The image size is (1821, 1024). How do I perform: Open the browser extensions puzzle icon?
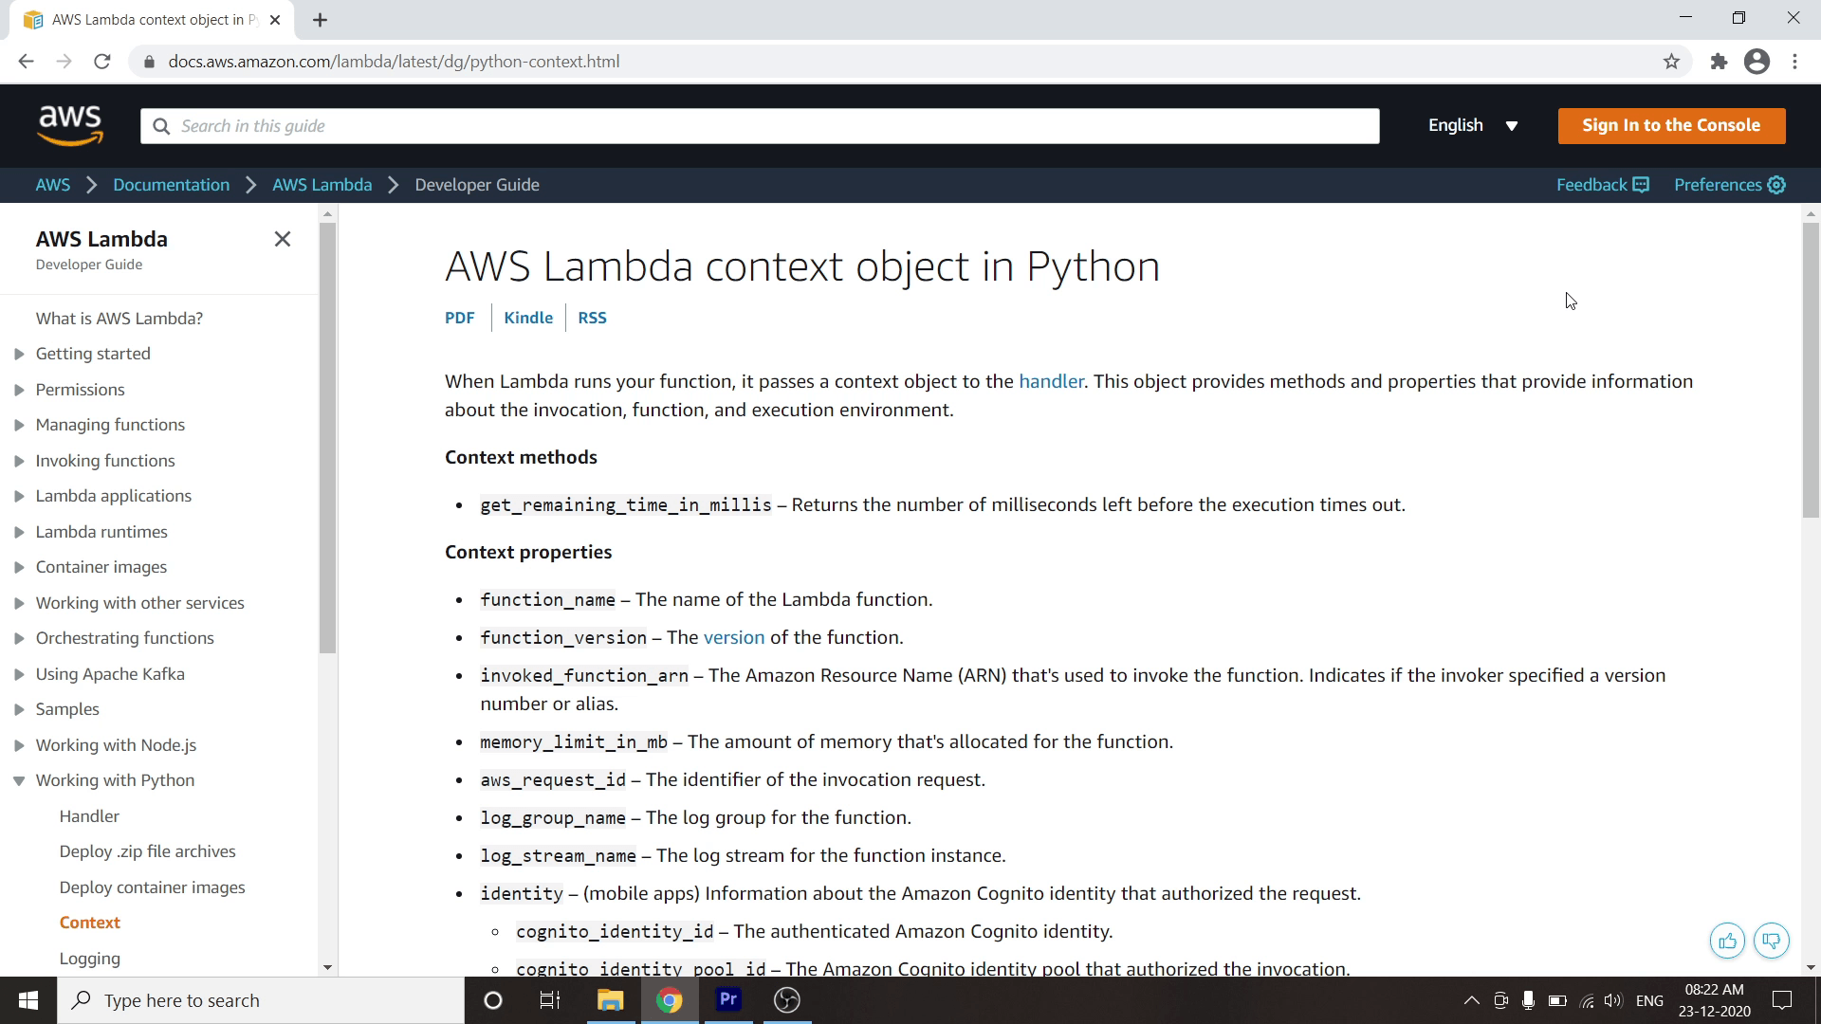[1719, 62]
